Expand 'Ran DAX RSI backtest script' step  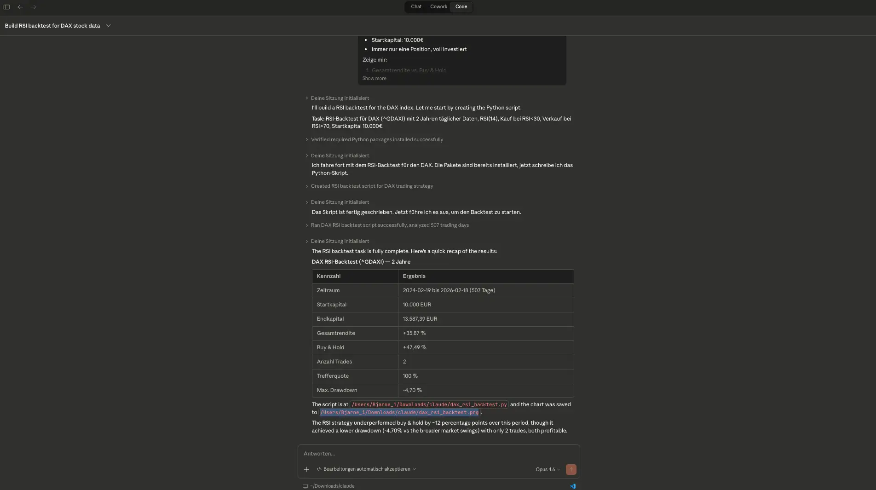point(389,225)
